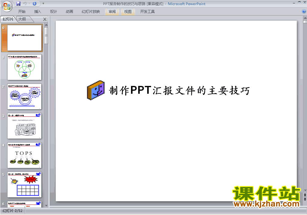Click the Repeat/Redo icon

coord(34,4)
